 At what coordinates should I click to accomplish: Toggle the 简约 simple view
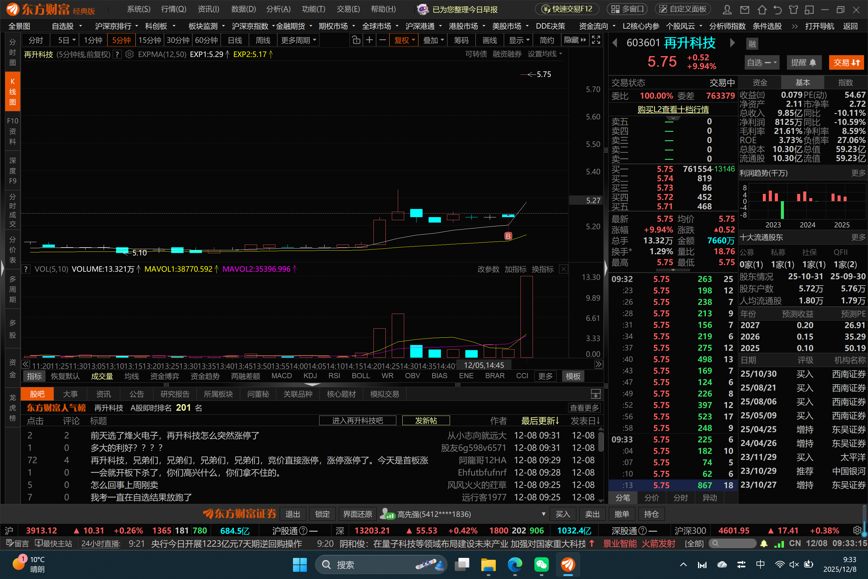click(x=546, y=40)
